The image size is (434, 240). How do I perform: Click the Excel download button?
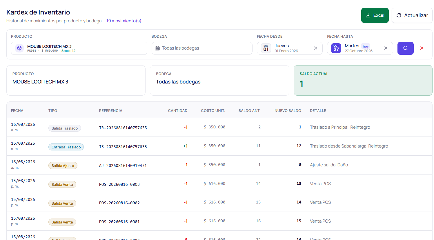[x=375, y=15]
